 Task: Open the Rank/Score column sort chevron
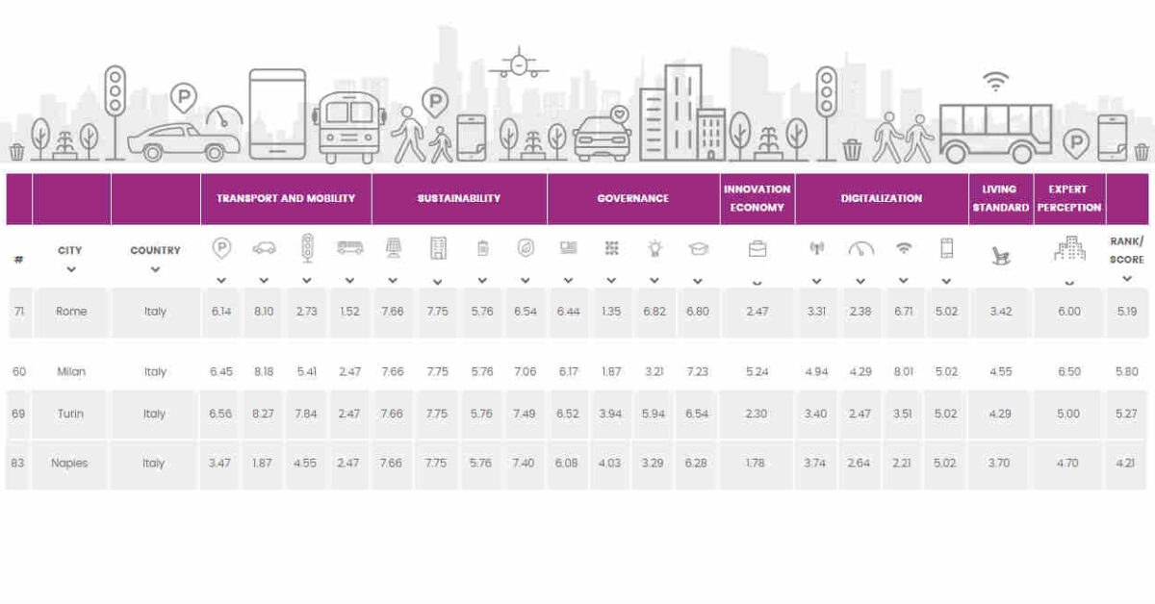point(1126,279)
